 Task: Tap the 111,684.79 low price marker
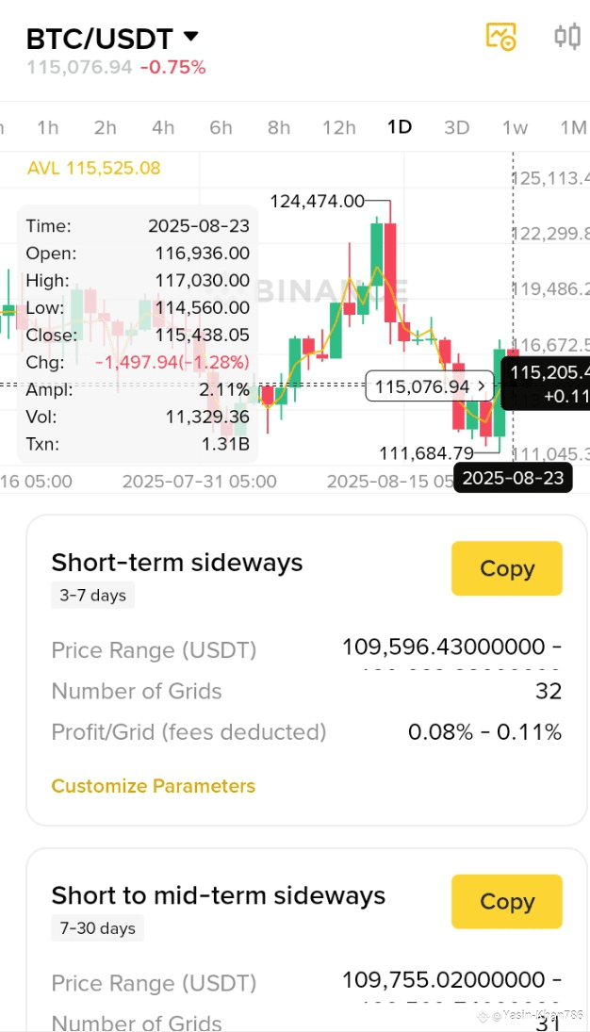pyautogui.click(x=426, y=453)
